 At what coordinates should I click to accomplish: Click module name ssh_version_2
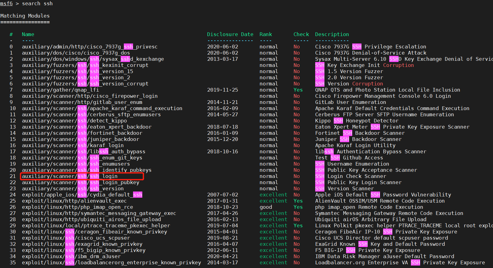pyautogui.click(x=76, y=77)
